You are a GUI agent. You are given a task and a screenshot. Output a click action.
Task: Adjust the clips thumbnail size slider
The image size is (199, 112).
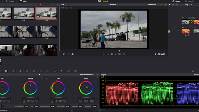tap(40, 5)
